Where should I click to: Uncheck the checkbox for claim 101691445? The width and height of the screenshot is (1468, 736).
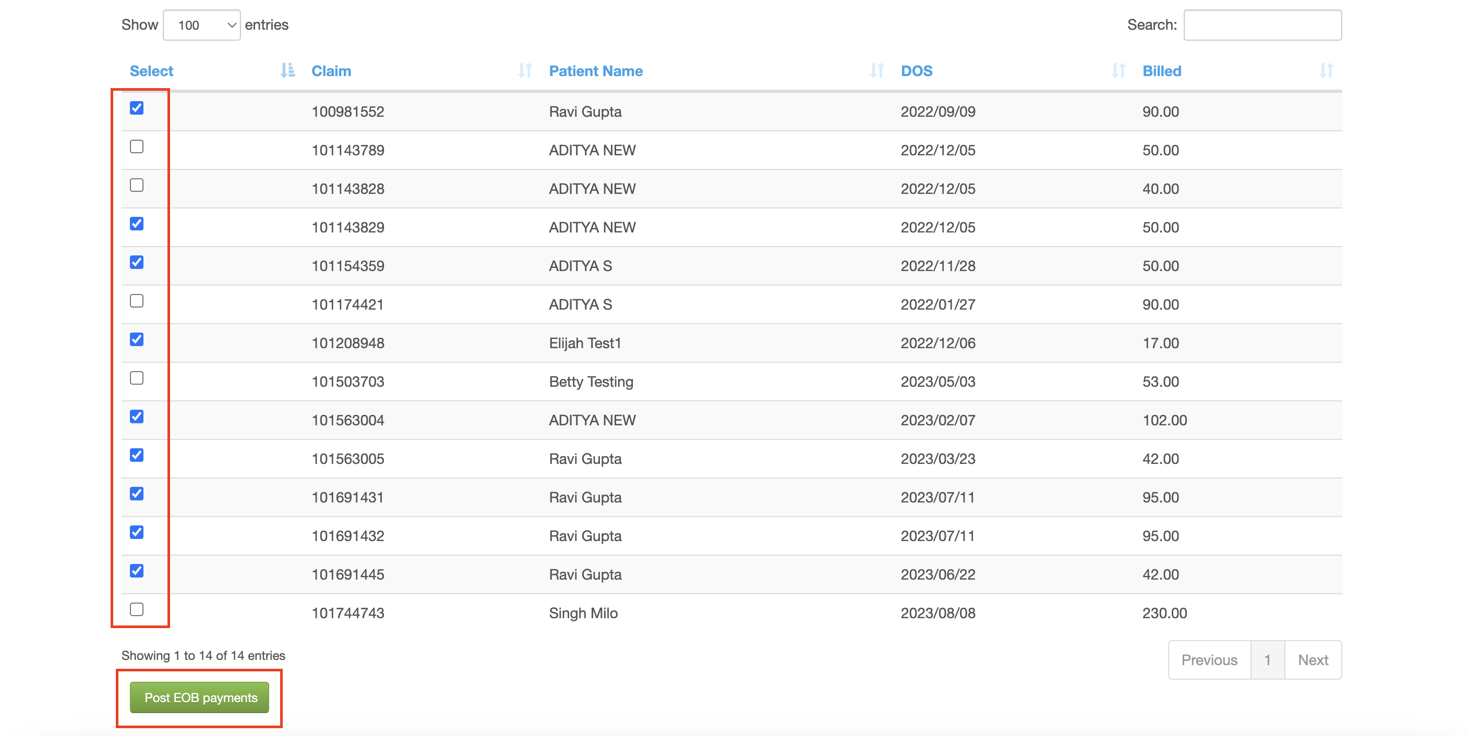click(137, 571)
